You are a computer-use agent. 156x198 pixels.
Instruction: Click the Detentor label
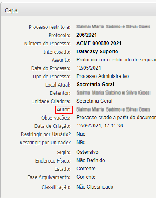pos(60,93)
